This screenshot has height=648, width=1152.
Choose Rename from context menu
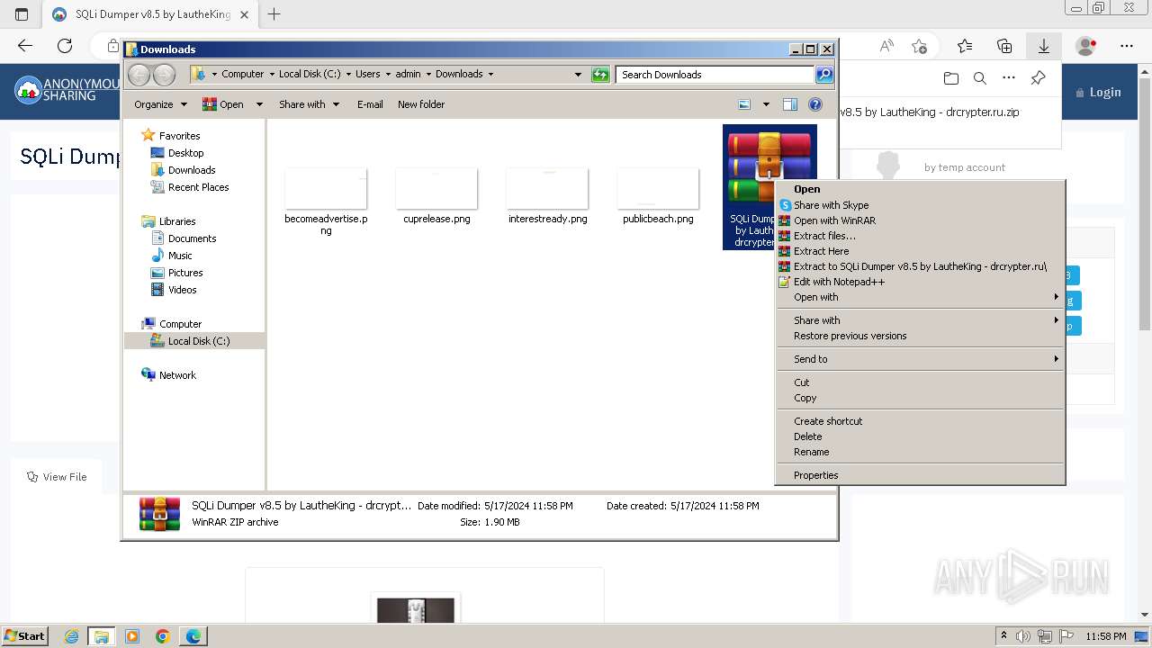pyautogui.click(x=920, y=452)
